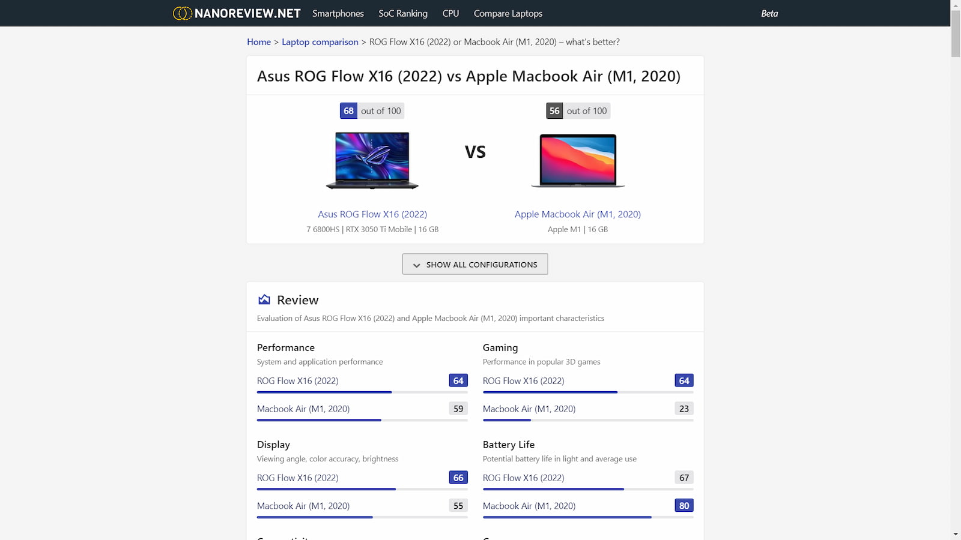This screenshot has height=540, width=961.
Task: Click the ROG Flow X16 laptop image
Action: click(372, 160)
